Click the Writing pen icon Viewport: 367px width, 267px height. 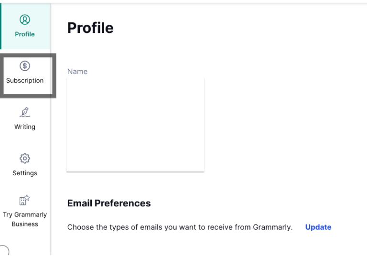(x=25, y=112)
